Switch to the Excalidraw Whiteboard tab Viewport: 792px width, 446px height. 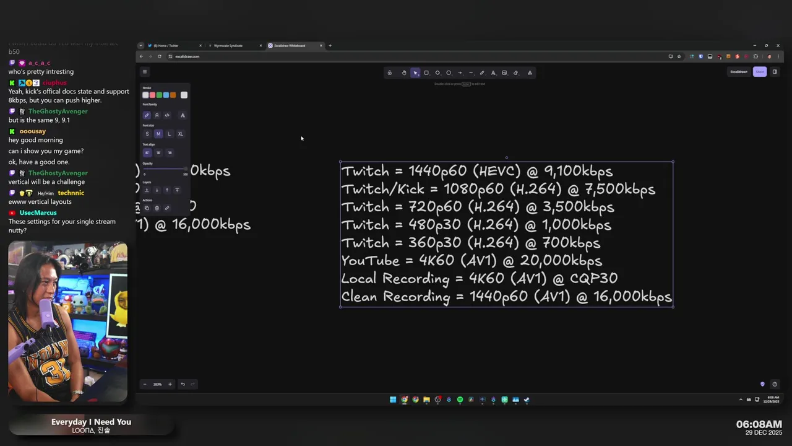296,45
